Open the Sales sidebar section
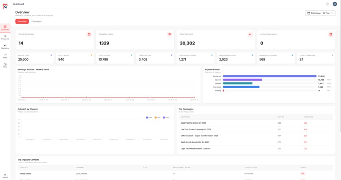 coord(5,56)
